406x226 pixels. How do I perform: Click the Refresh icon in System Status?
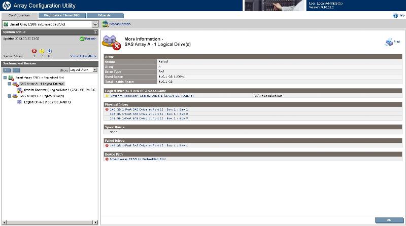tap(82, 39)
